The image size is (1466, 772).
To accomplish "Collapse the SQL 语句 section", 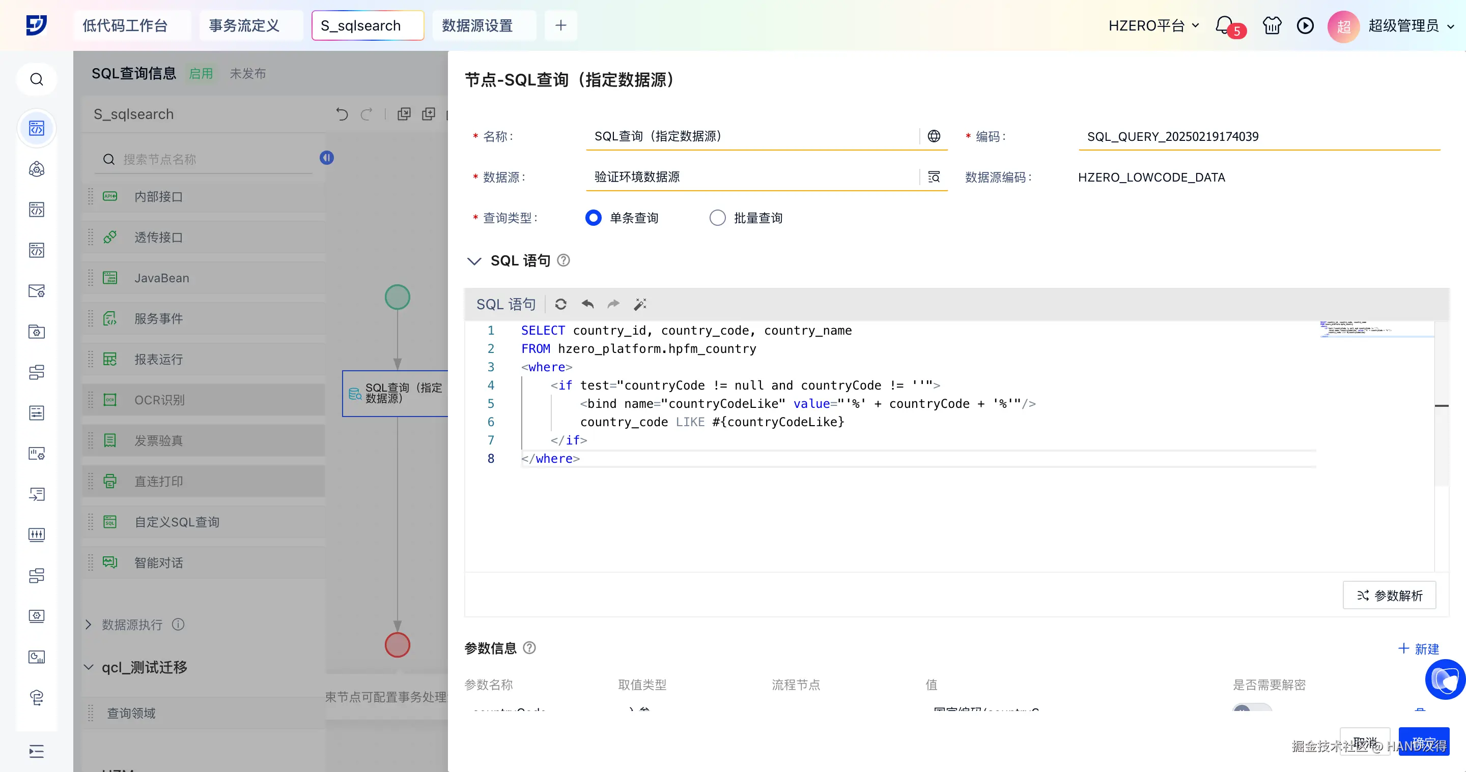I will click(x=473, y=261).
